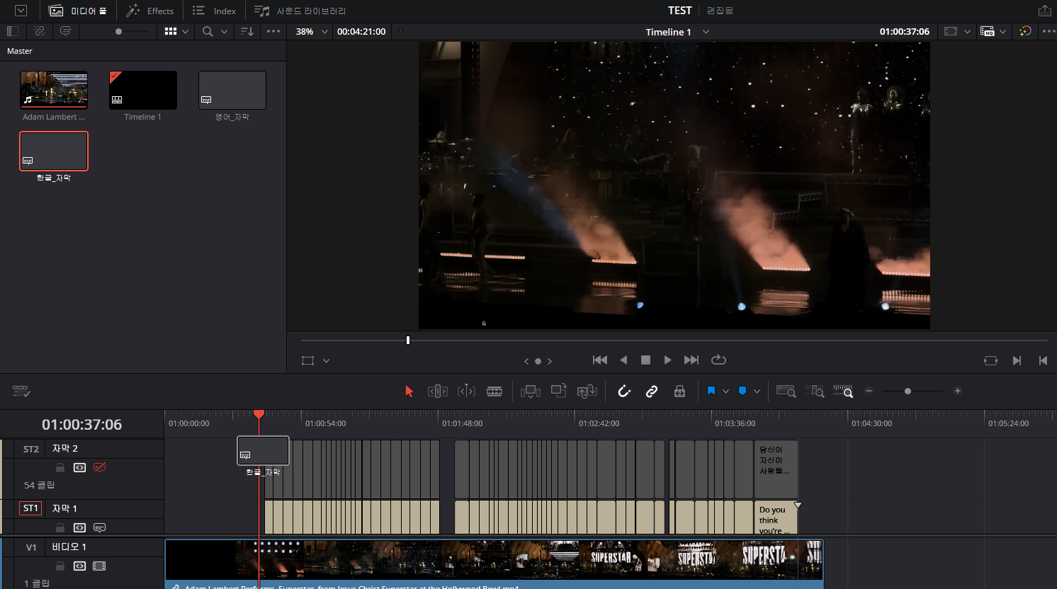Click the go to next edit icon

point(1017,360)
